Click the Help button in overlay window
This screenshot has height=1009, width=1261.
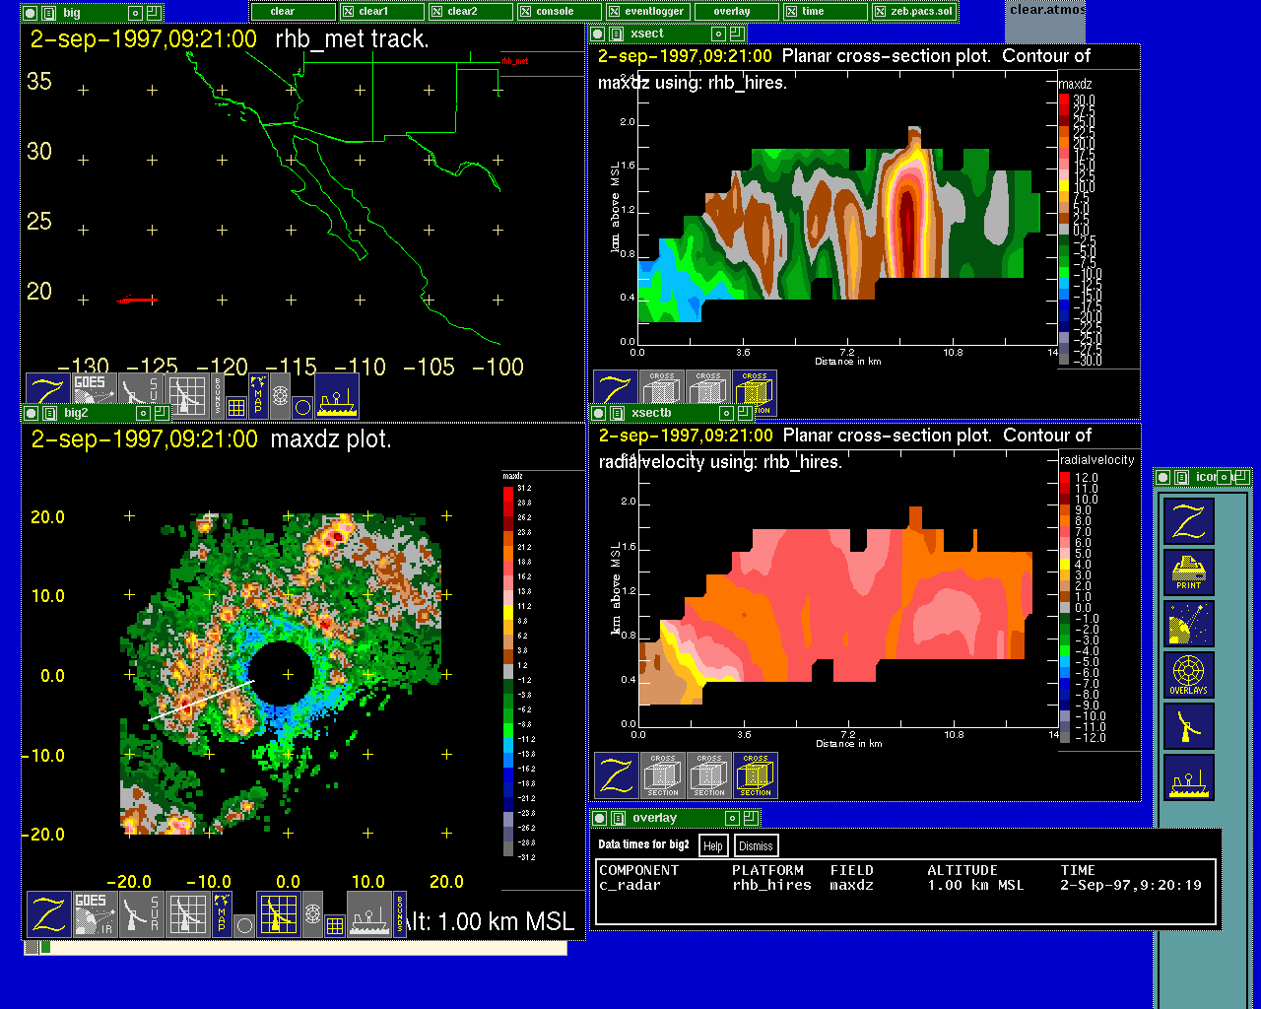[x=713, y=845]
